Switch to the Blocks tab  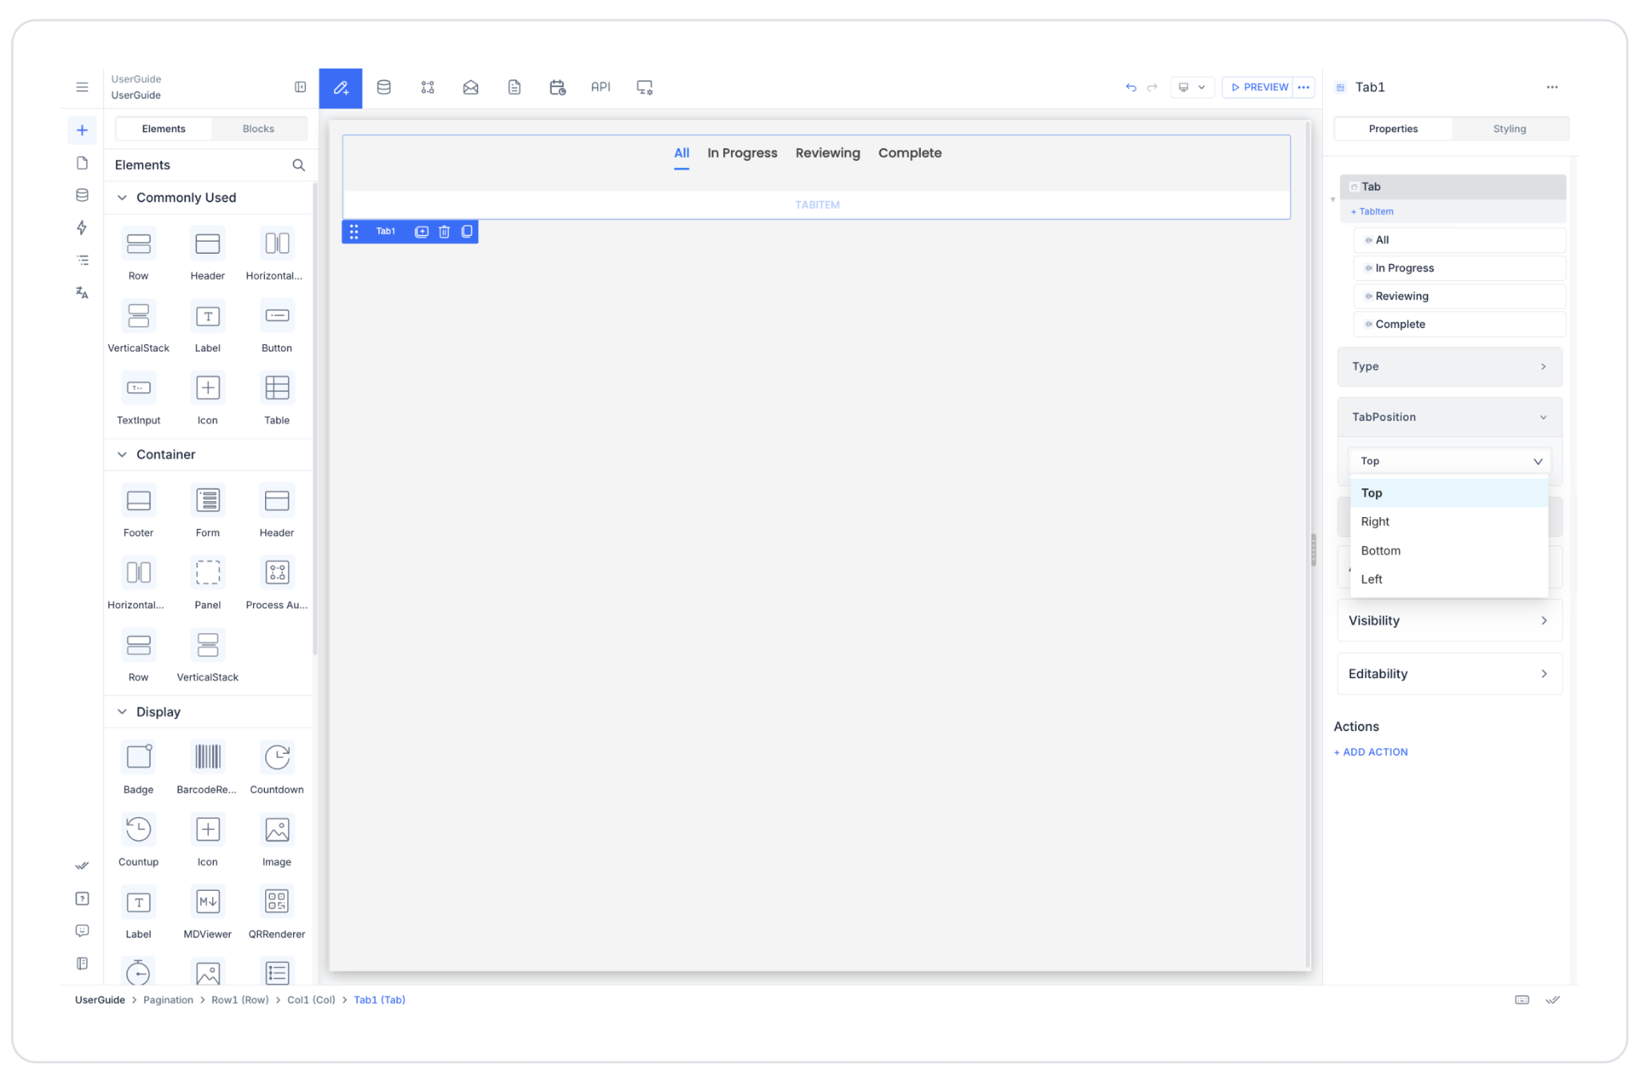pos(258,129)
